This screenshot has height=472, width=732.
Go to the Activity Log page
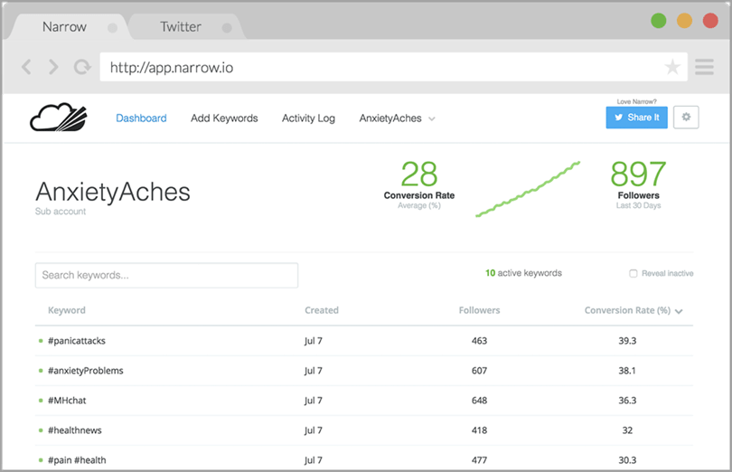(x=308, y=118)
